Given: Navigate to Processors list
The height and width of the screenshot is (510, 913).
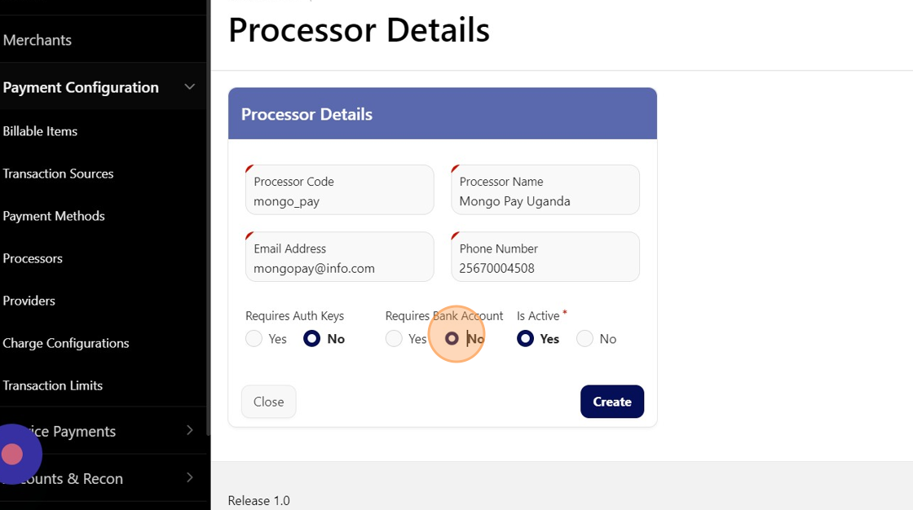Looking at the screenshot, I should 33,258.
